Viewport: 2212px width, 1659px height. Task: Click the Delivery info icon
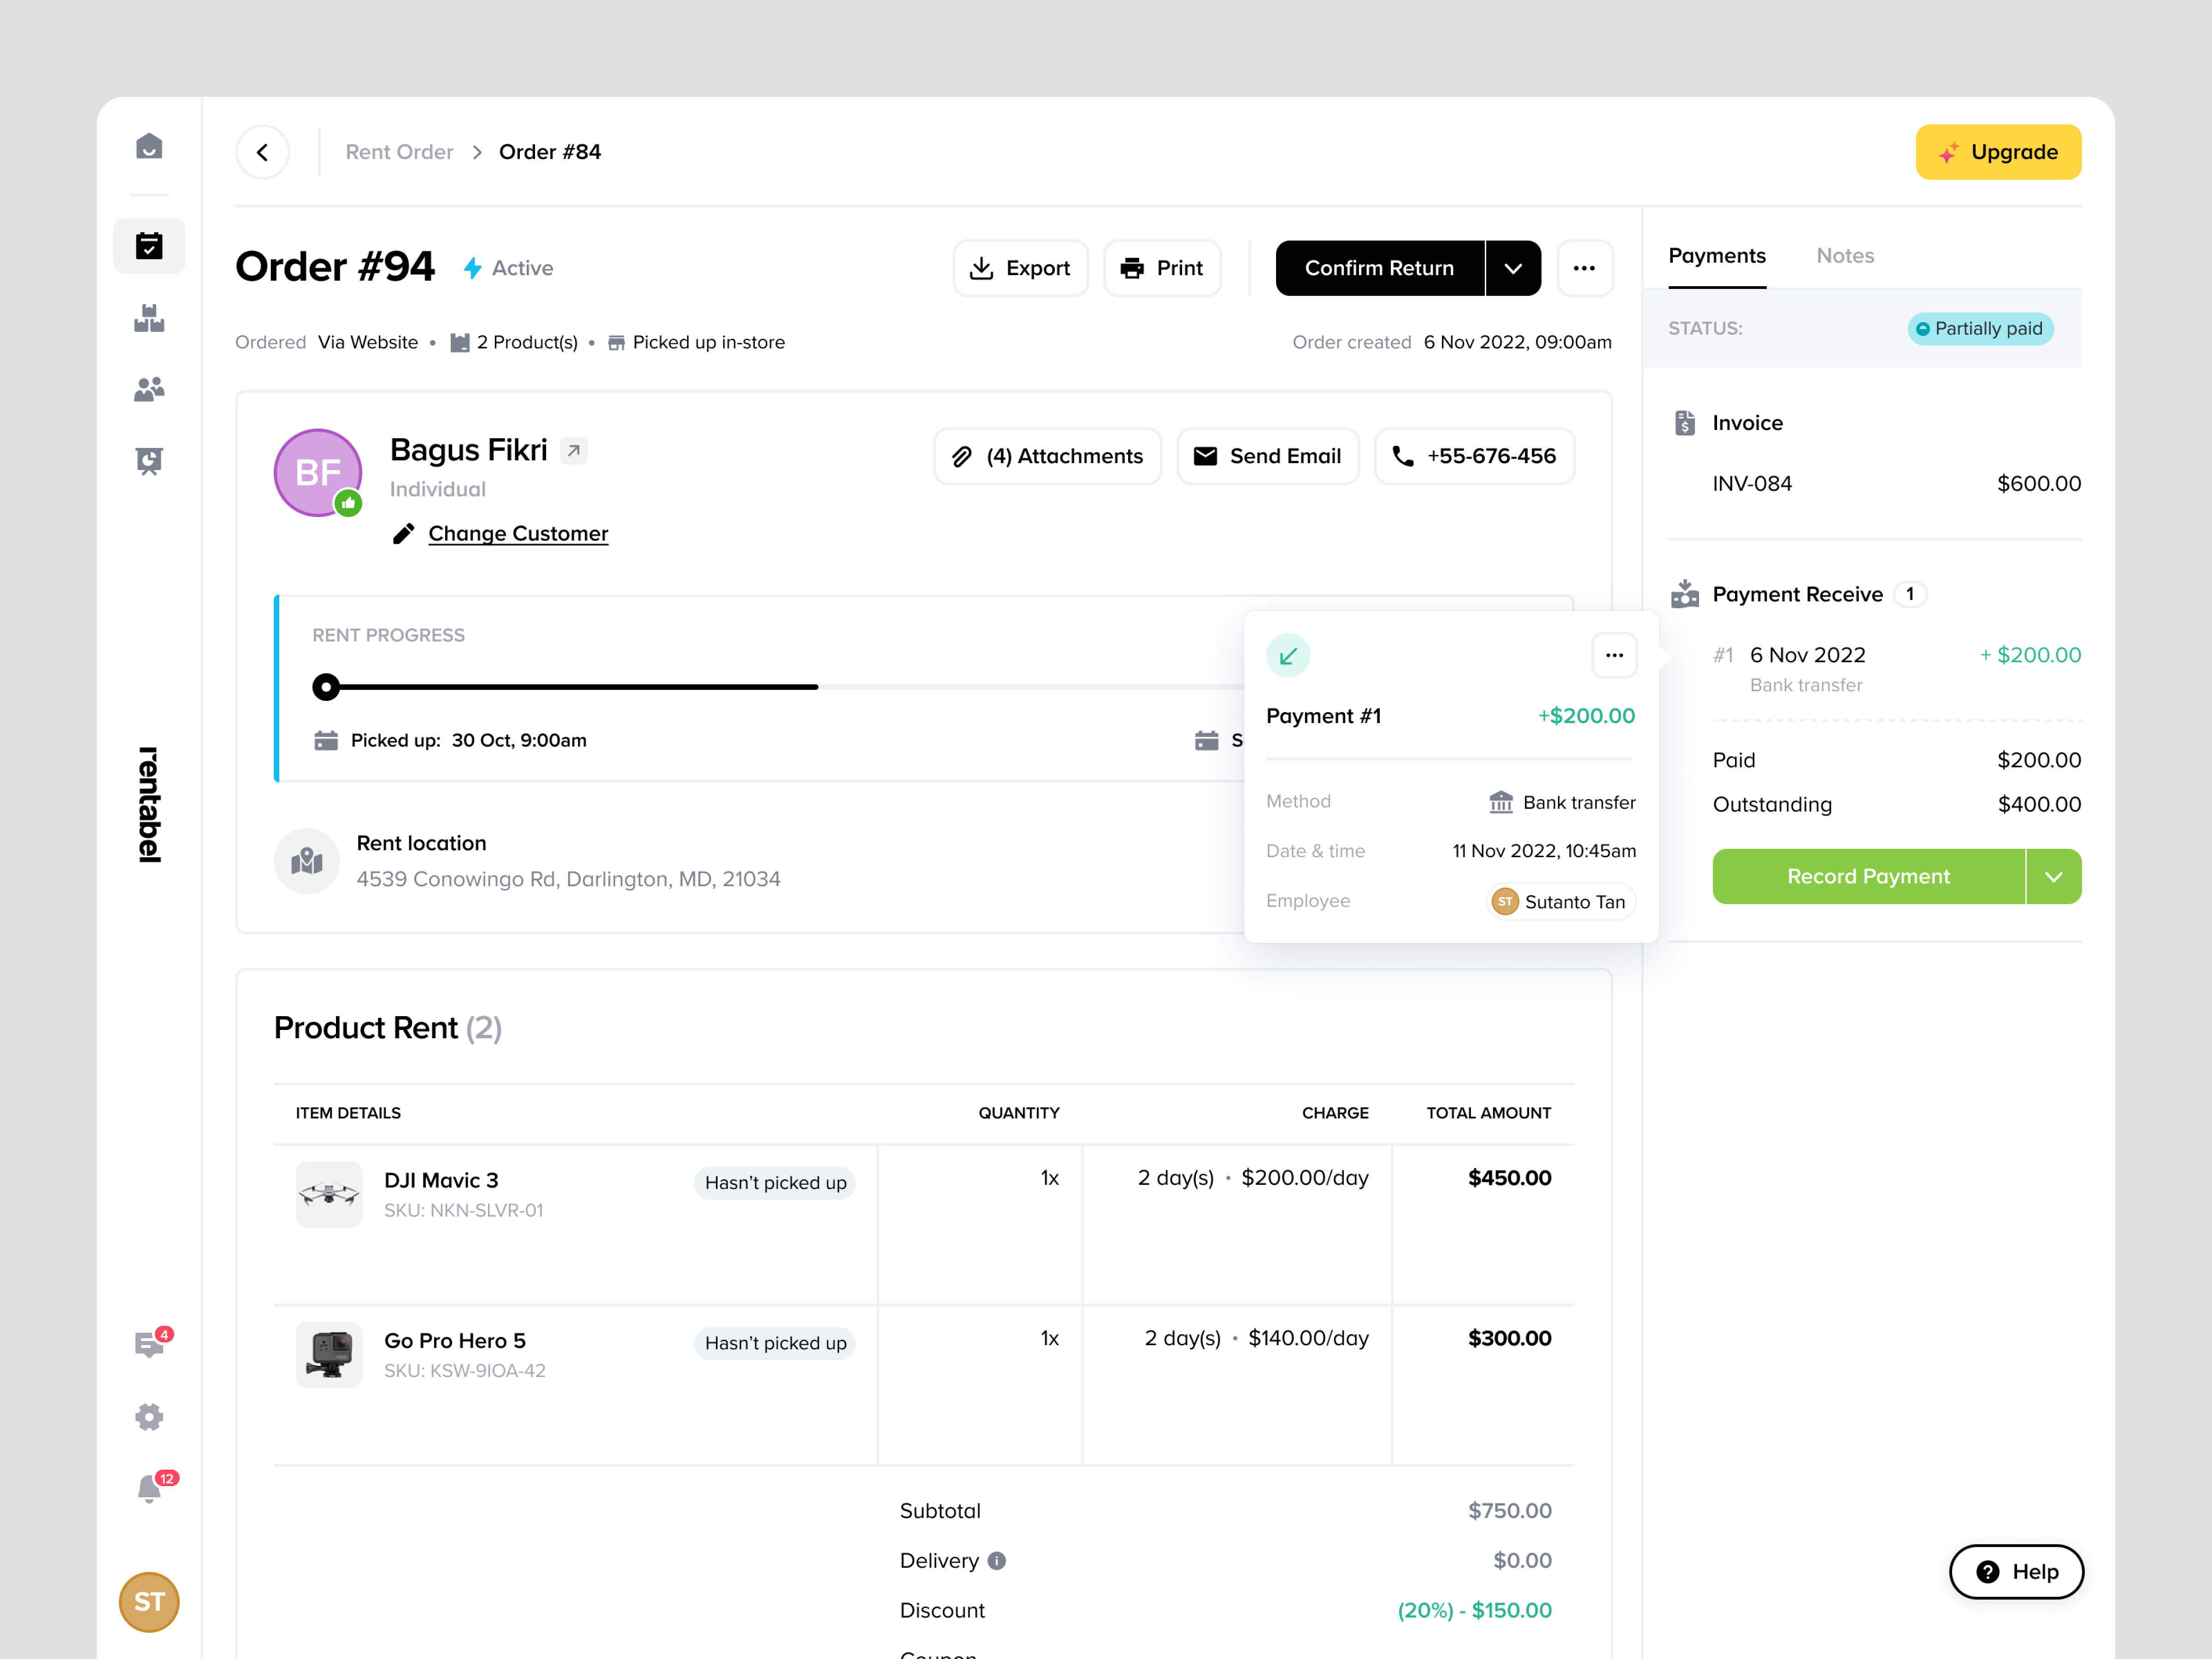click(997, 1560)
